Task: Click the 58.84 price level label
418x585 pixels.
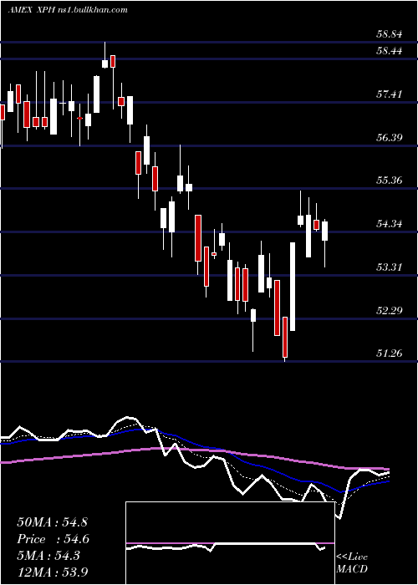Action: (x=389, y=34)
